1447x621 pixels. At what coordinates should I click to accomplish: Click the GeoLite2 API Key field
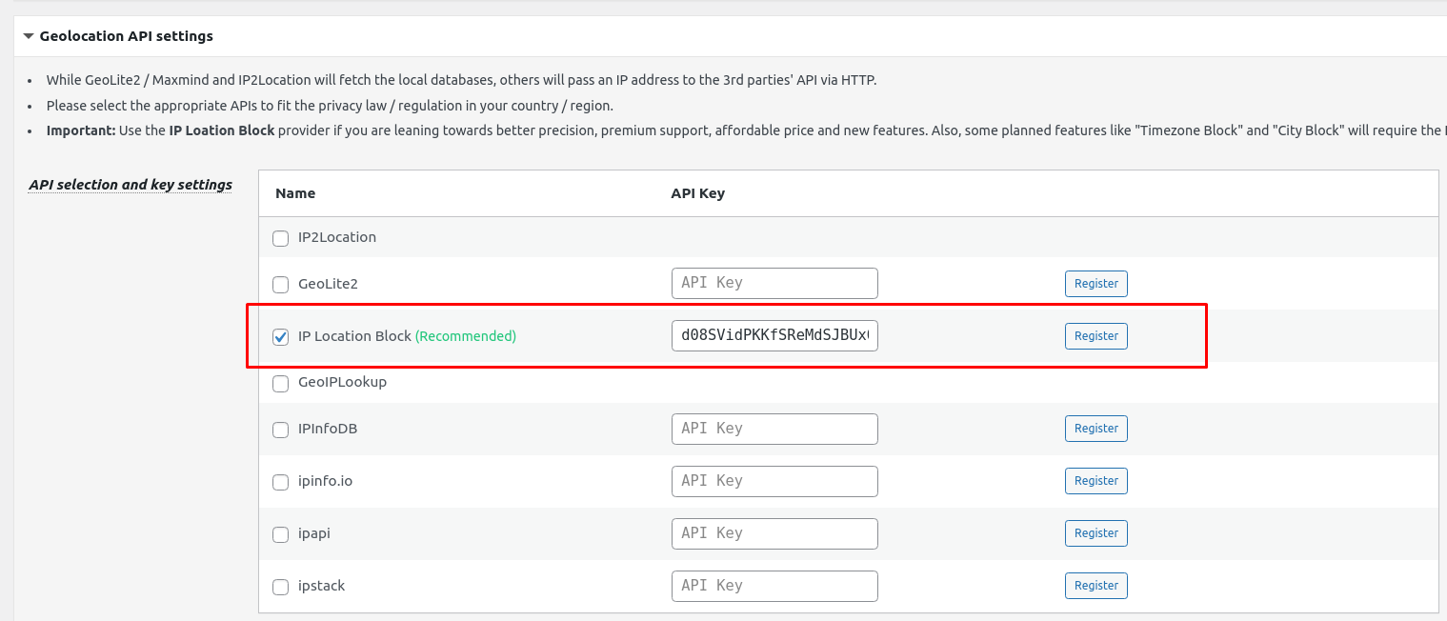tap(774, 283)
